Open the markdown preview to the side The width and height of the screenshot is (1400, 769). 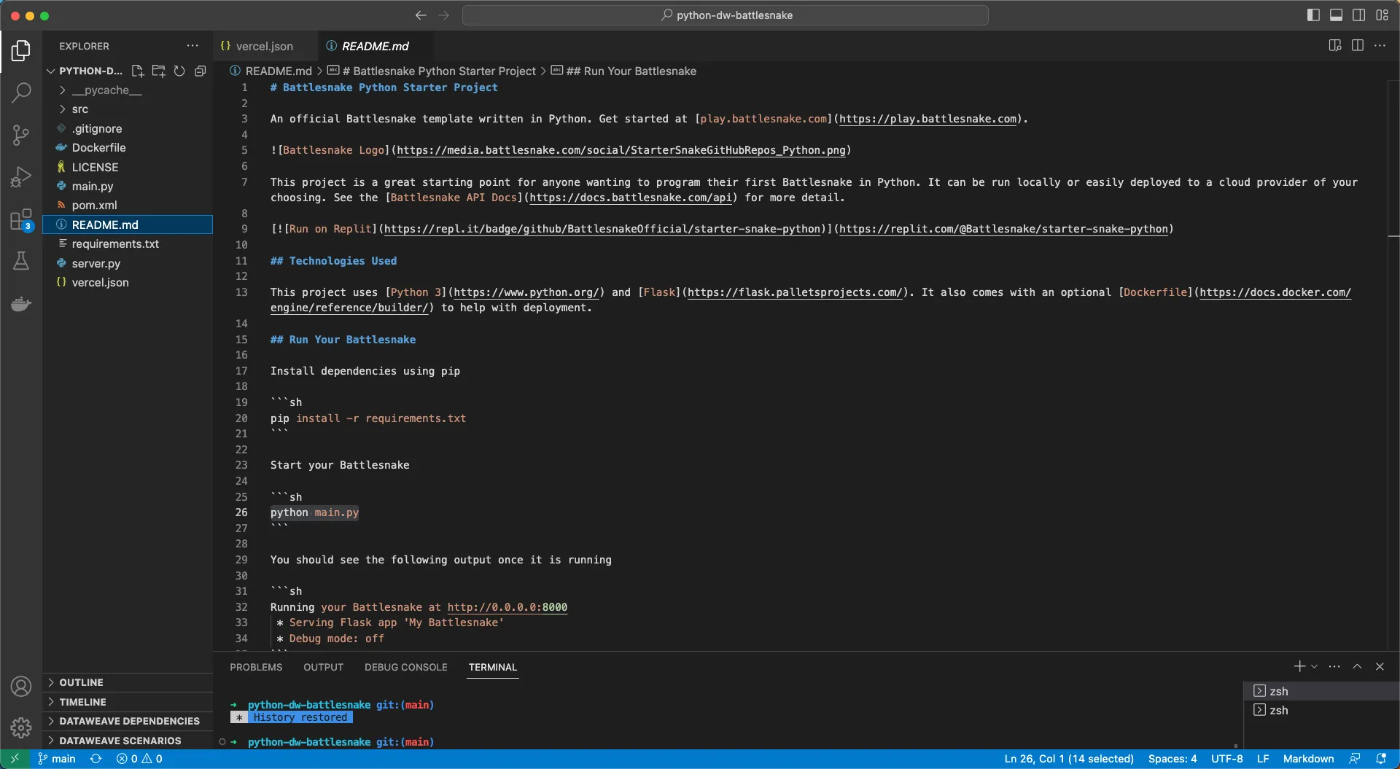click(1335, 46)
